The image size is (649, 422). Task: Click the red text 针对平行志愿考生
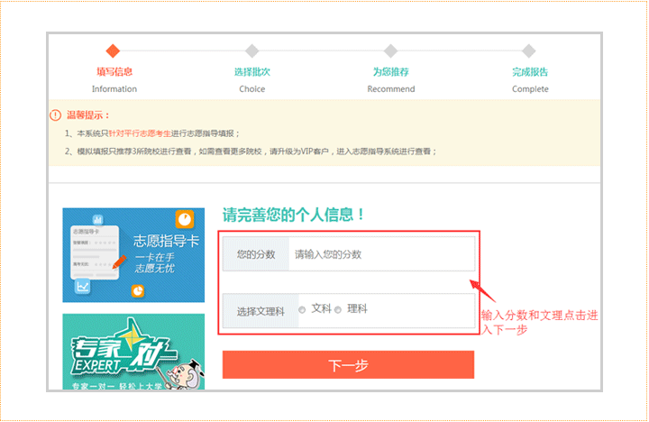tap(140, 133)
